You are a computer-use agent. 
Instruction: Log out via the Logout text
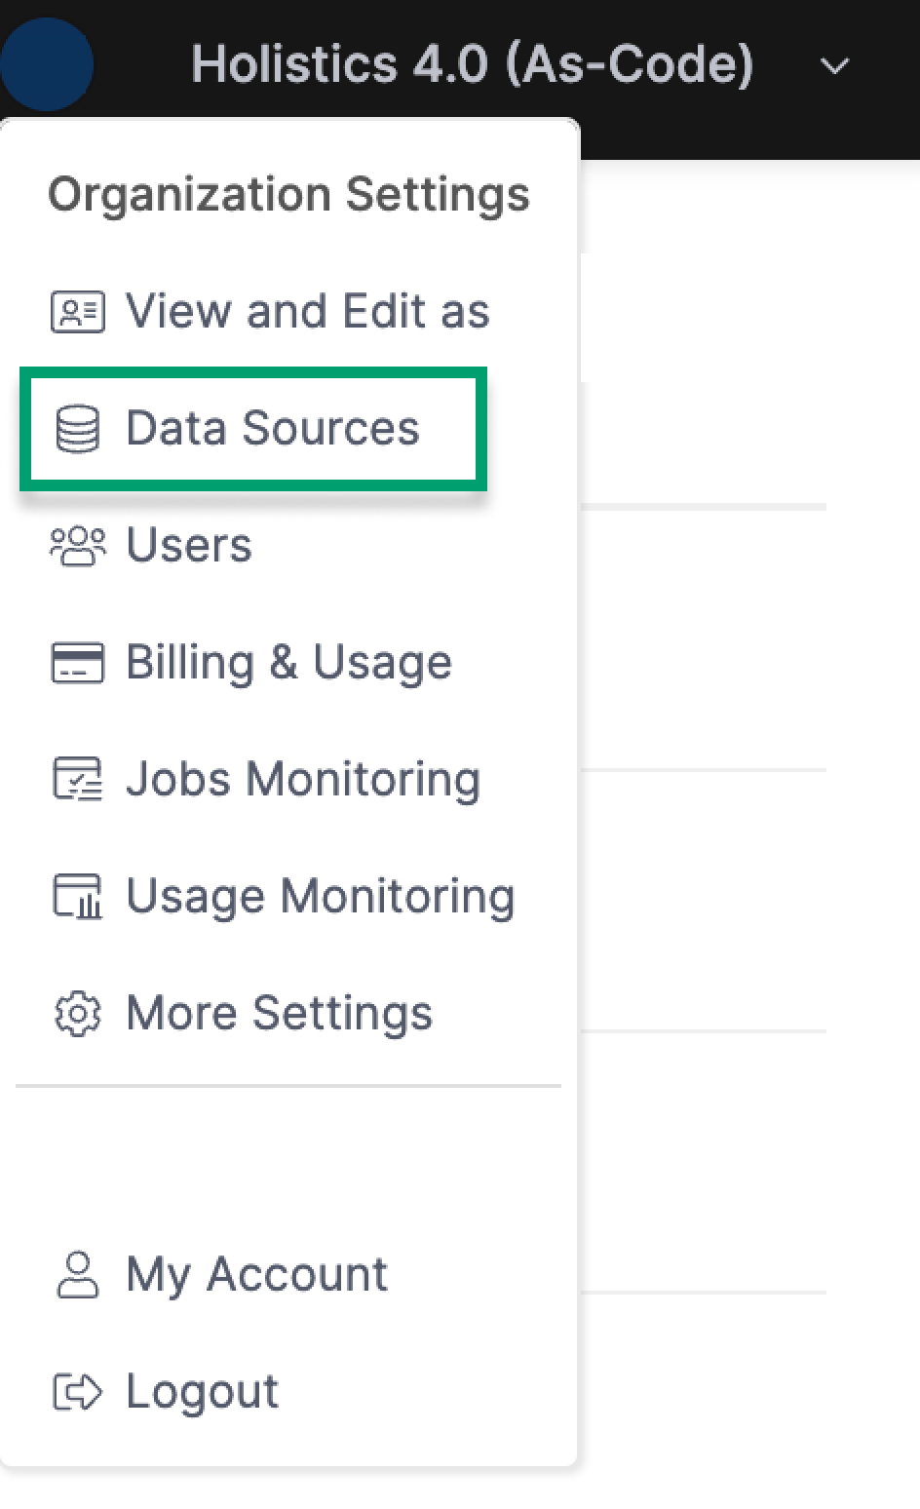coord(203,1392)
